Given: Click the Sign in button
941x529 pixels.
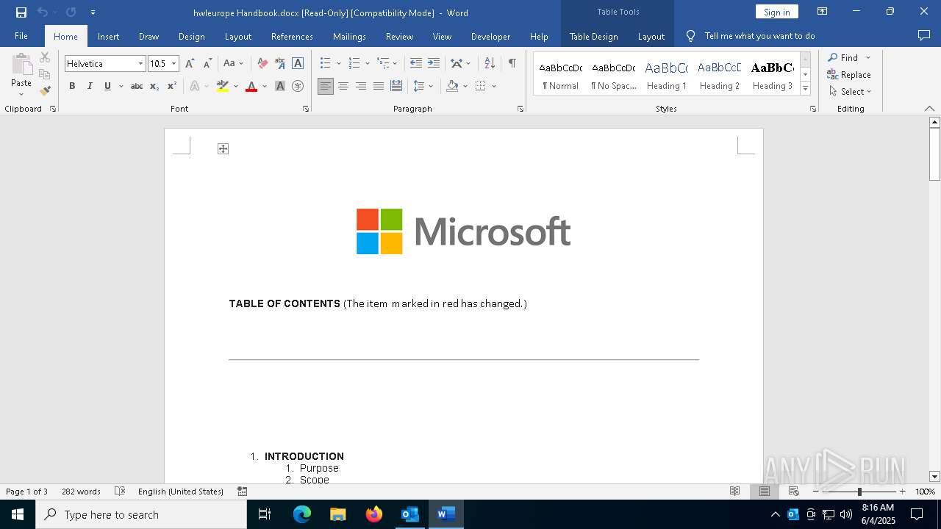Looking at the screenshot, I should pos(777,12).
